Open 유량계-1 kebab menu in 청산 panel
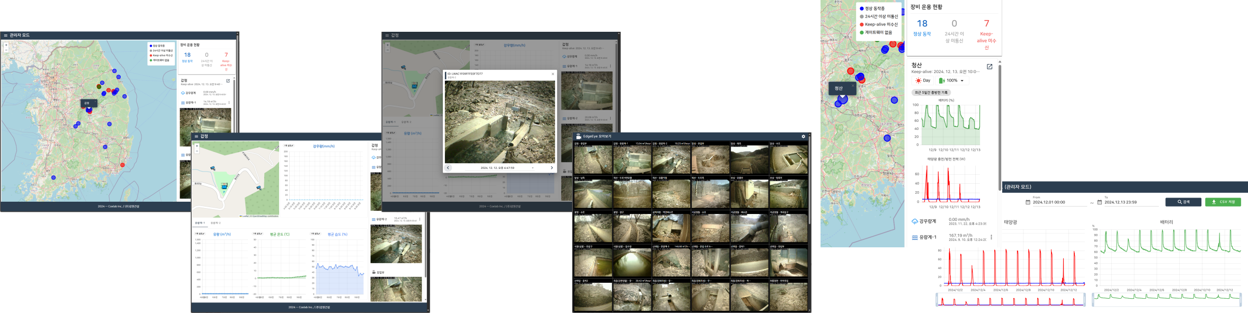This screenshot has width=1248, height=313. [x=991, y=237]
